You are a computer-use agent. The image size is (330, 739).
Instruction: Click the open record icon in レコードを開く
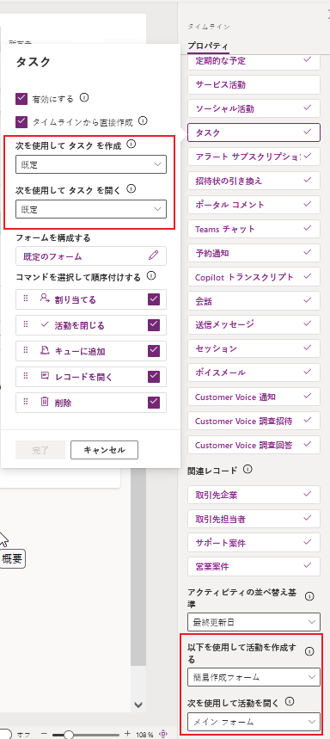[x=46, y=376]
